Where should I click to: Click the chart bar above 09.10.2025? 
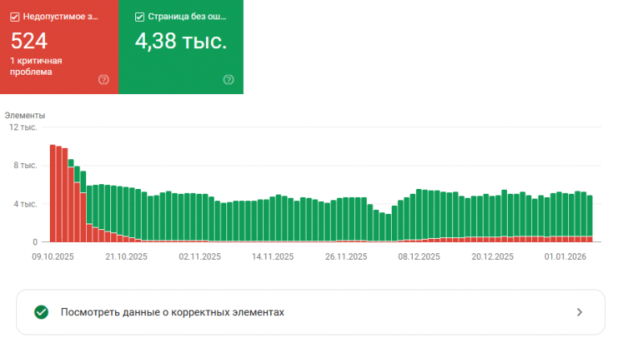[x=53, y=194]
